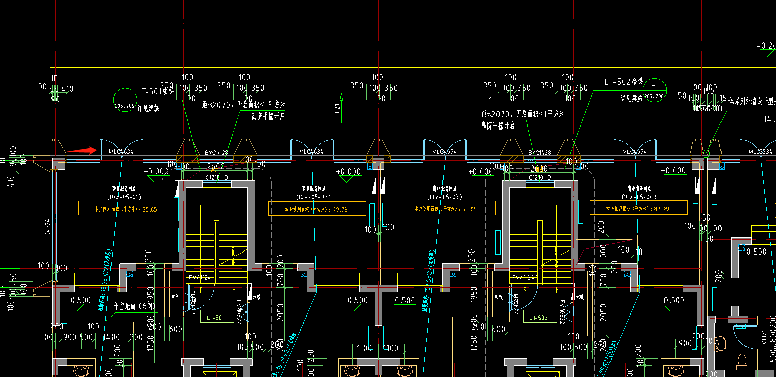This screenshot has height=377, width=776.
Task: Click unit number (10#-05-04)
Action: [639, 197]
